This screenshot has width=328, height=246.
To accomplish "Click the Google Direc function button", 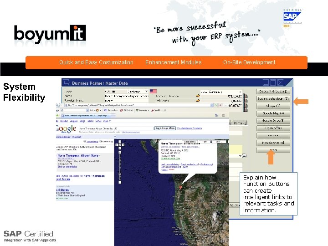I will [x=273, y=121].
